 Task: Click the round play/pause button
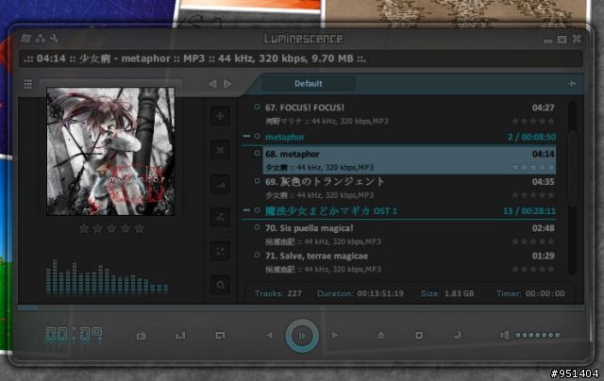click(302, 336)
